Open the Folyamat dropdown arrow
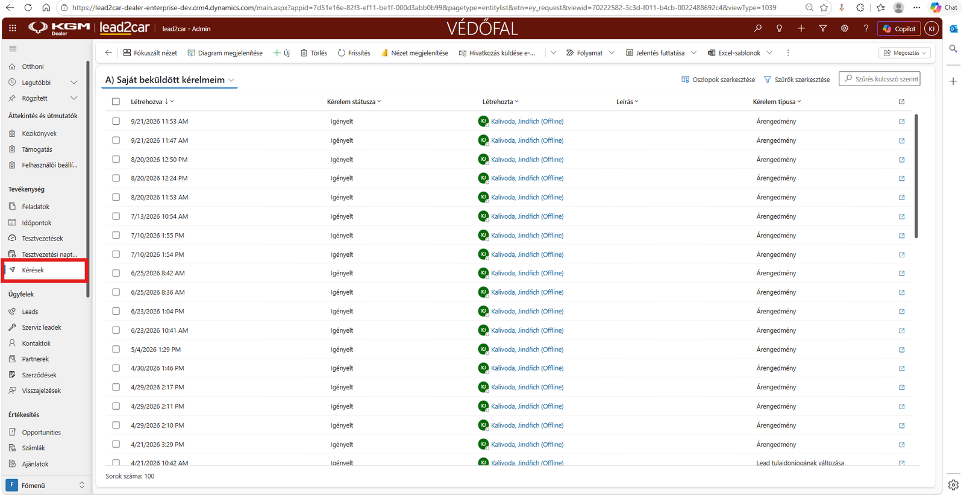The width and height of the screenshot is (964, 496). click(612, 53)
